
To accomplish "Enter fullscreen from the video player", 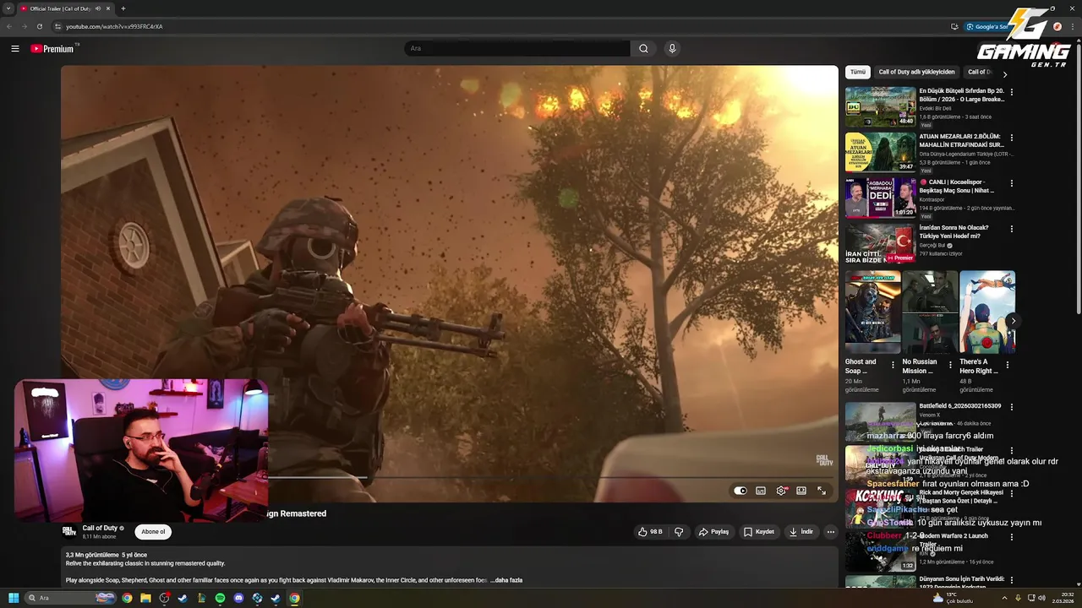I will pyautogui.click(x=822, y=491).
